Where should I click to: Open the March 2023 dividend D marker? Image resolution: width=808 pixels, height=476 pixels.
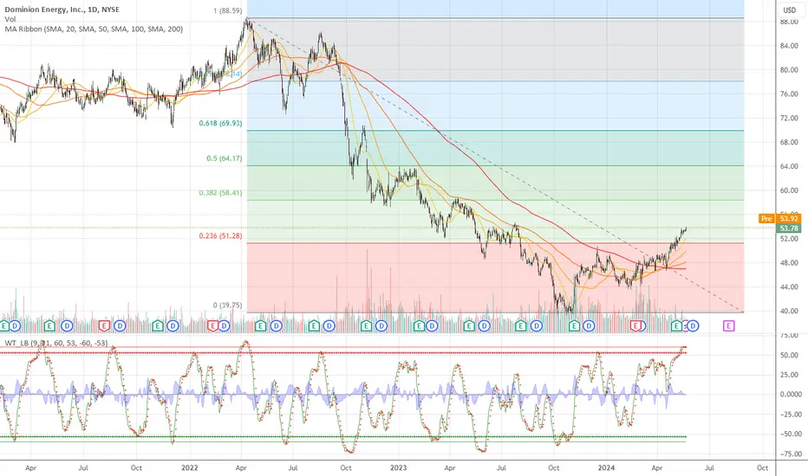point(432,325)
